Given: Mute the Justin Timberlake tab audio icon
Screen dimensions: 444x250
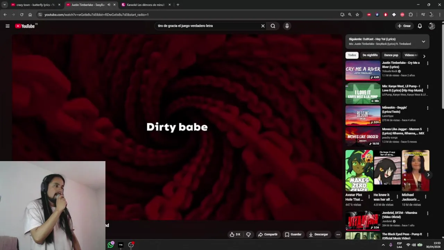Looking at the screenshot, I should click(109, 5).
